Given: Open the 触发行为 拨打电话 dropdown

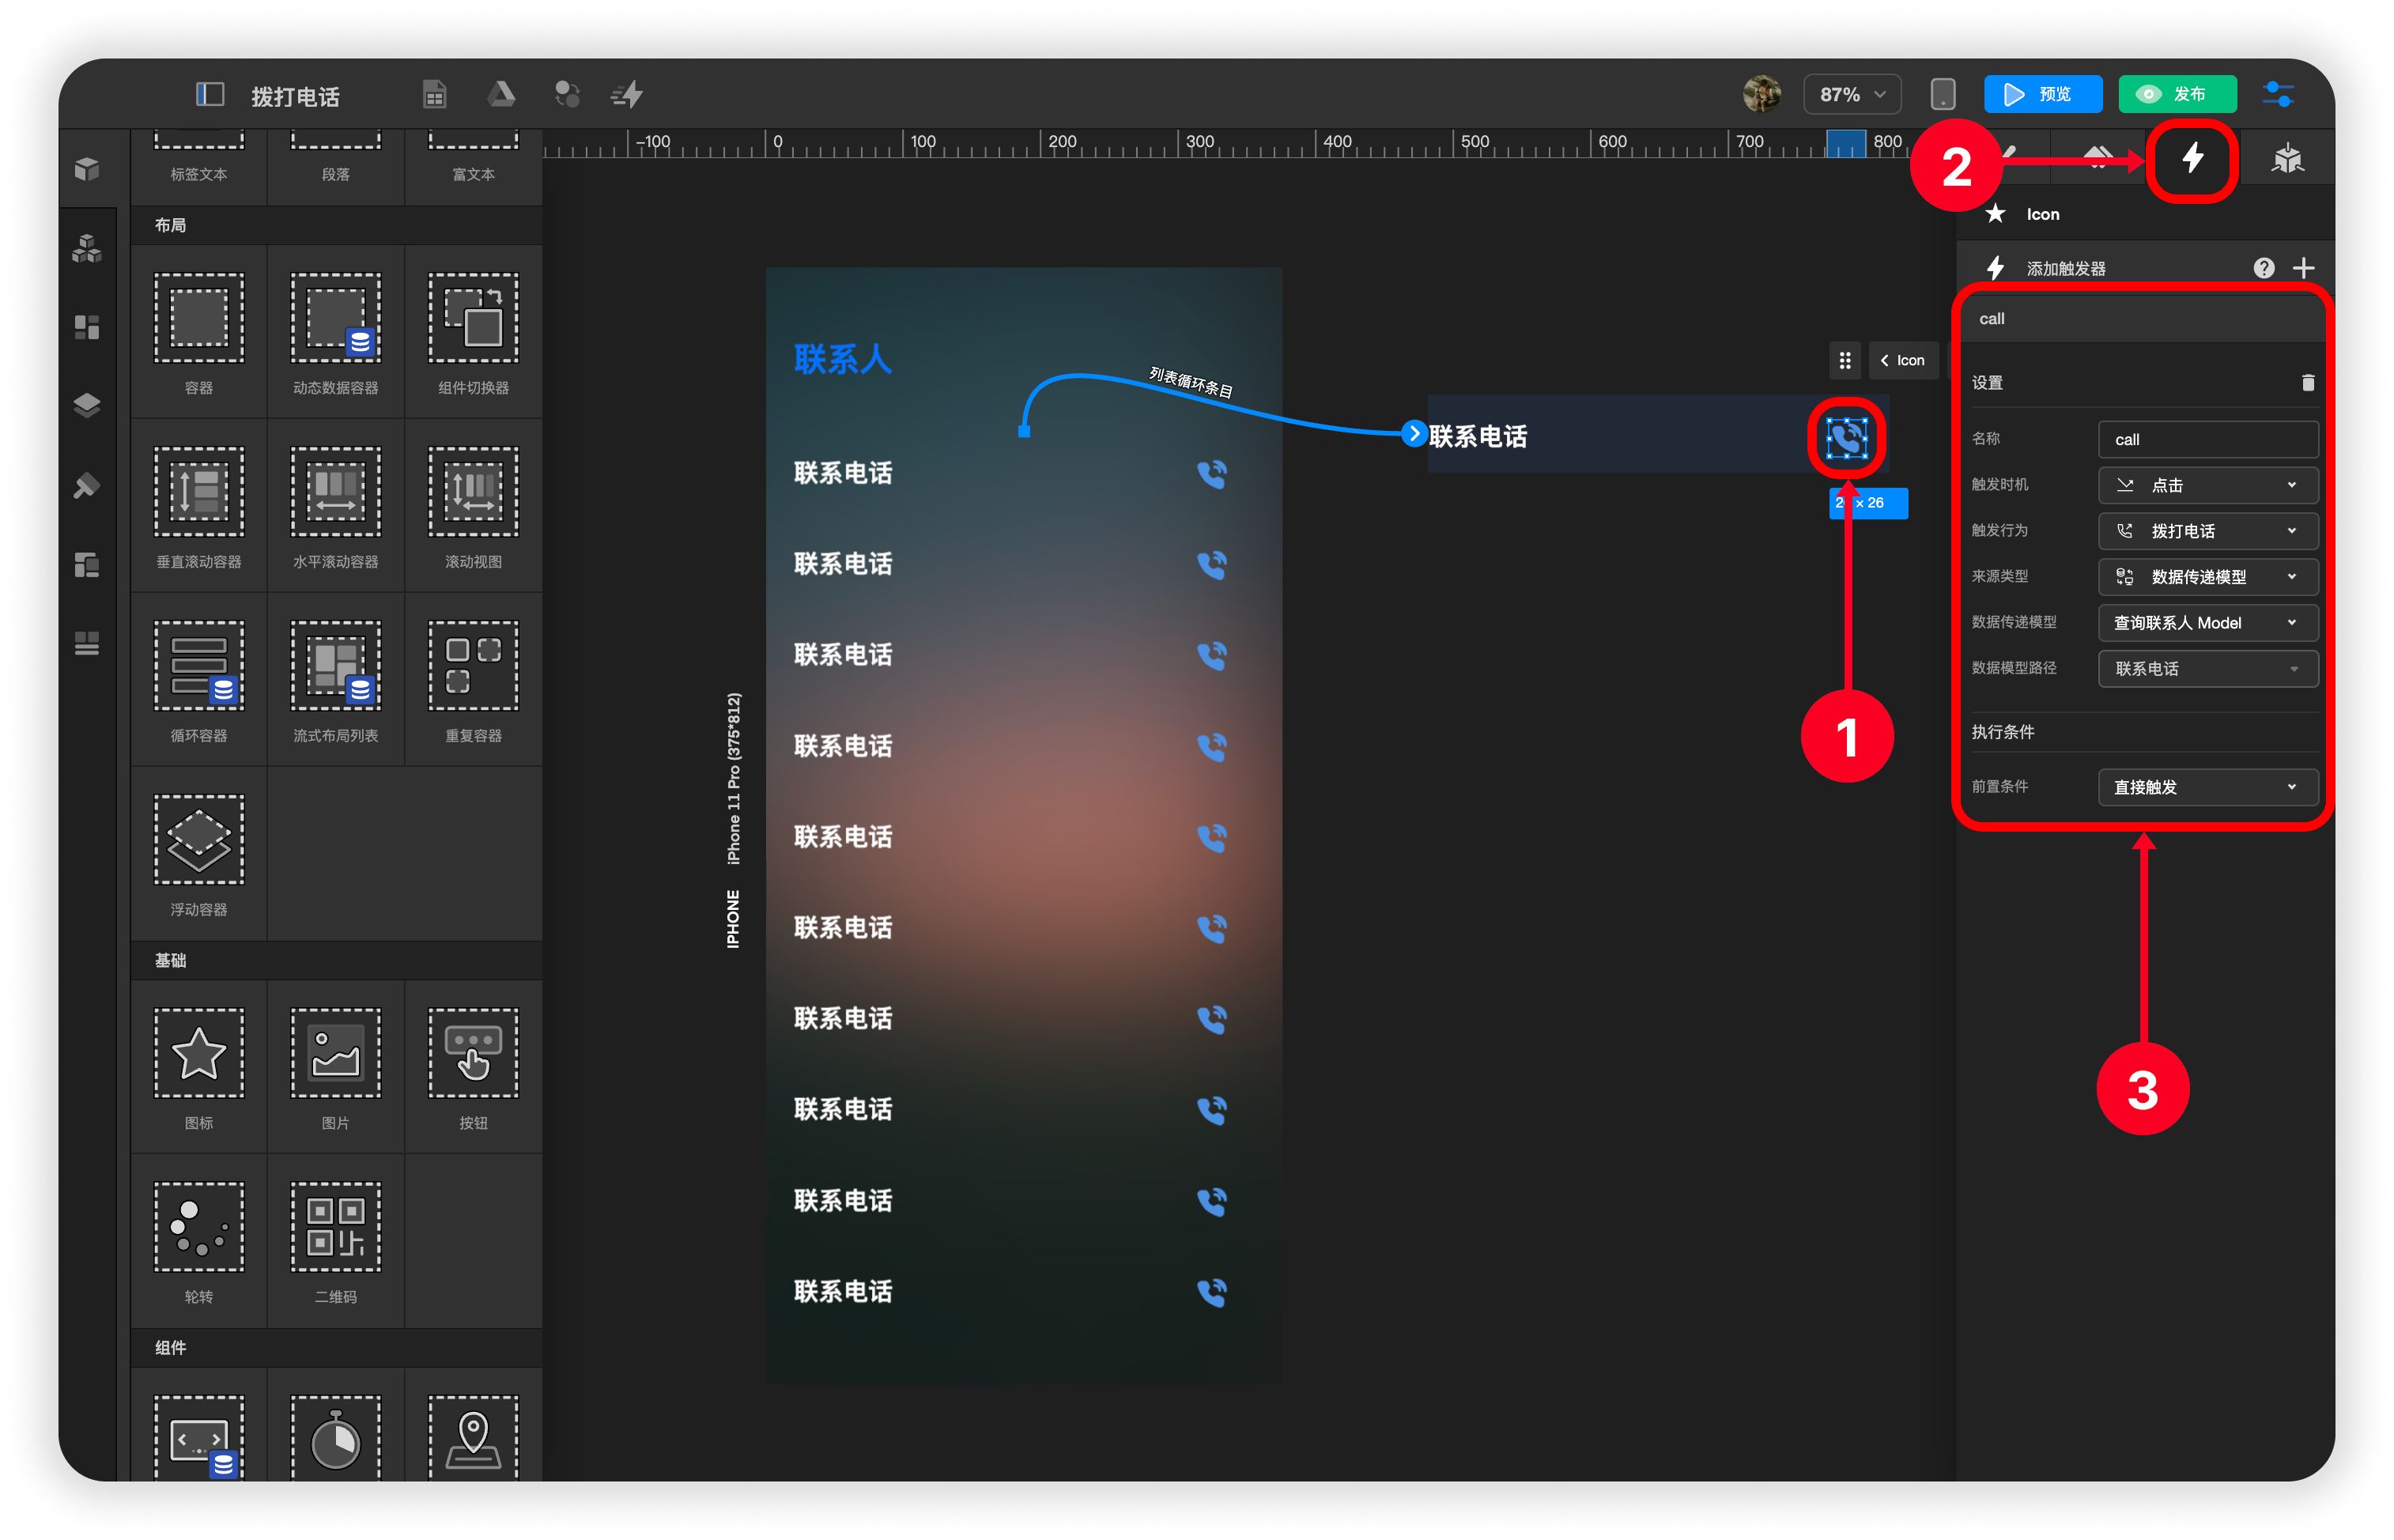Looking at the screenshot, I should 2207,531.
